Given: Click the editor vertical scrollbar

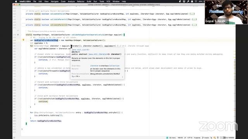Looking at the screenshot, I should [x=234, y=95].
